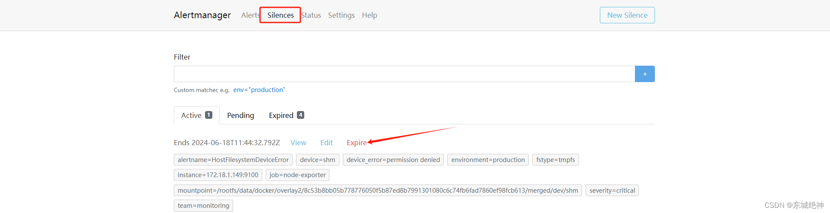The height and width of the screenshot is (213, 830).
Task: Focus the Filter input field
Action: (x=404, y=74)
